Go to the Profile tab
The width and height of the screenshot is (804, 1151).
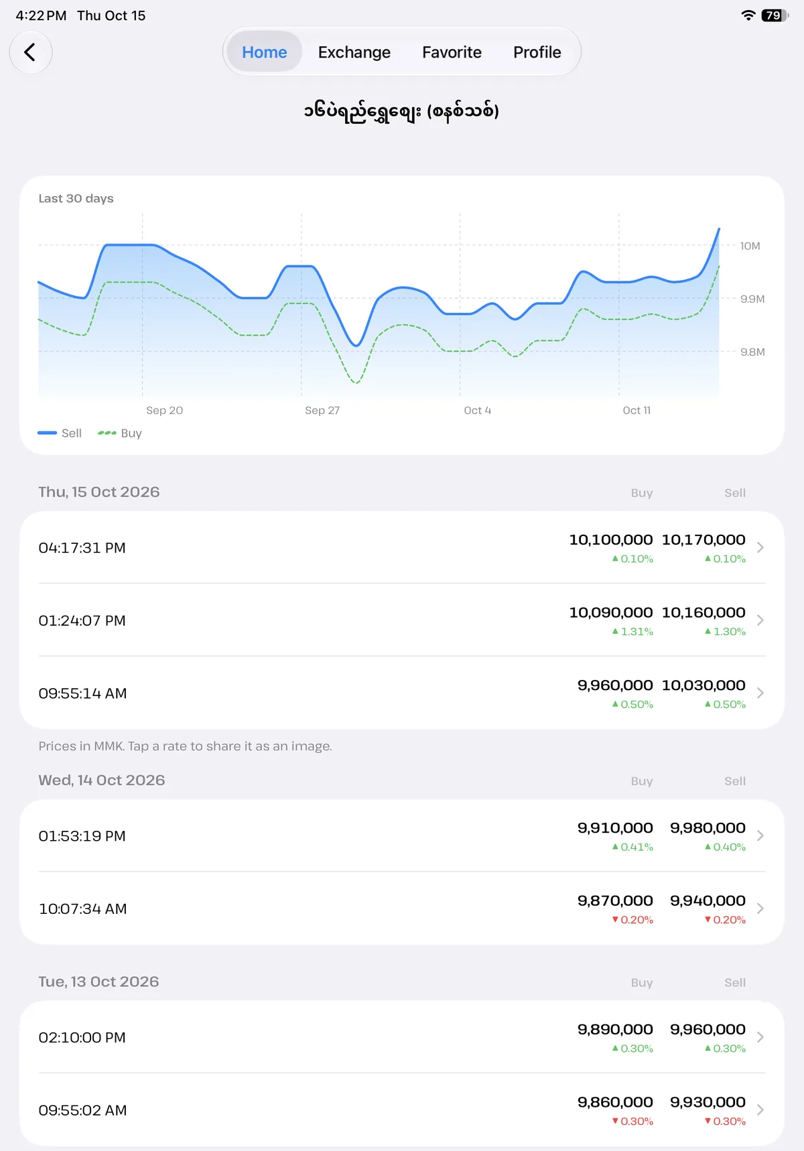click(537, 52)
